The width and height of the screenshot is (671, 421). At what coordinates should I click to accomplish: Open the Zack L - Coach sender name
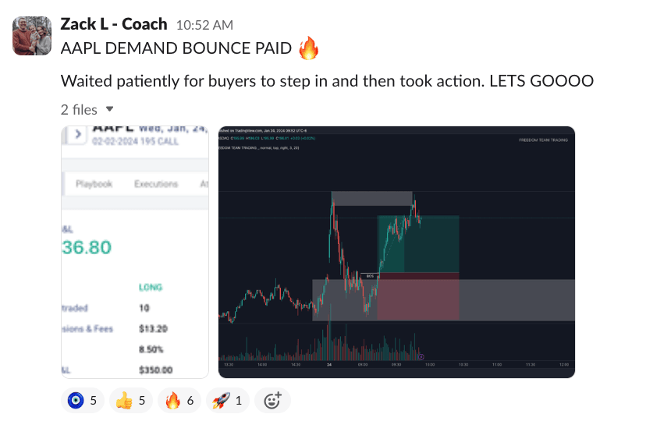(114, 23)
